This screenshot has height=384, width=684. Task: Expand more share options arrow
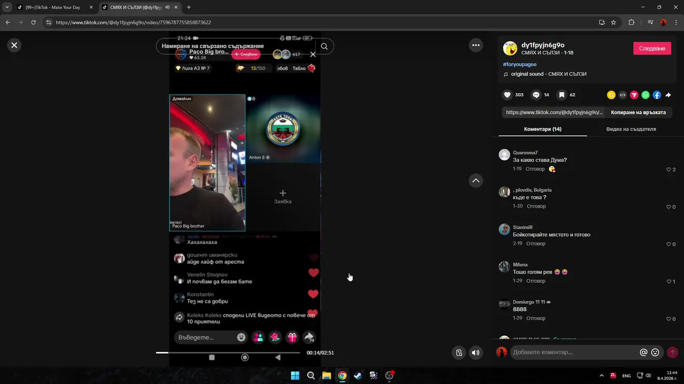[x=668, y=95]
